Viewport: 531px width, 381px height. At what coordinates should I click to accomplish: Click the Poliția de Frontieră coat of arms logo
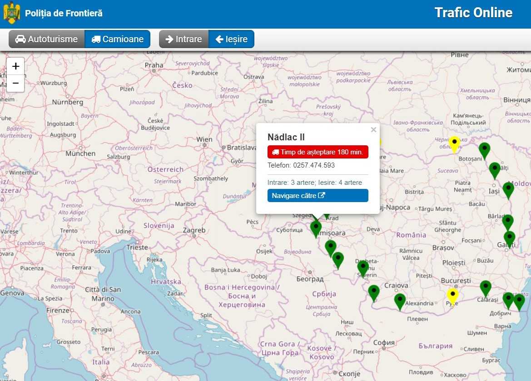pyautogui.click(x=12, y=13)
